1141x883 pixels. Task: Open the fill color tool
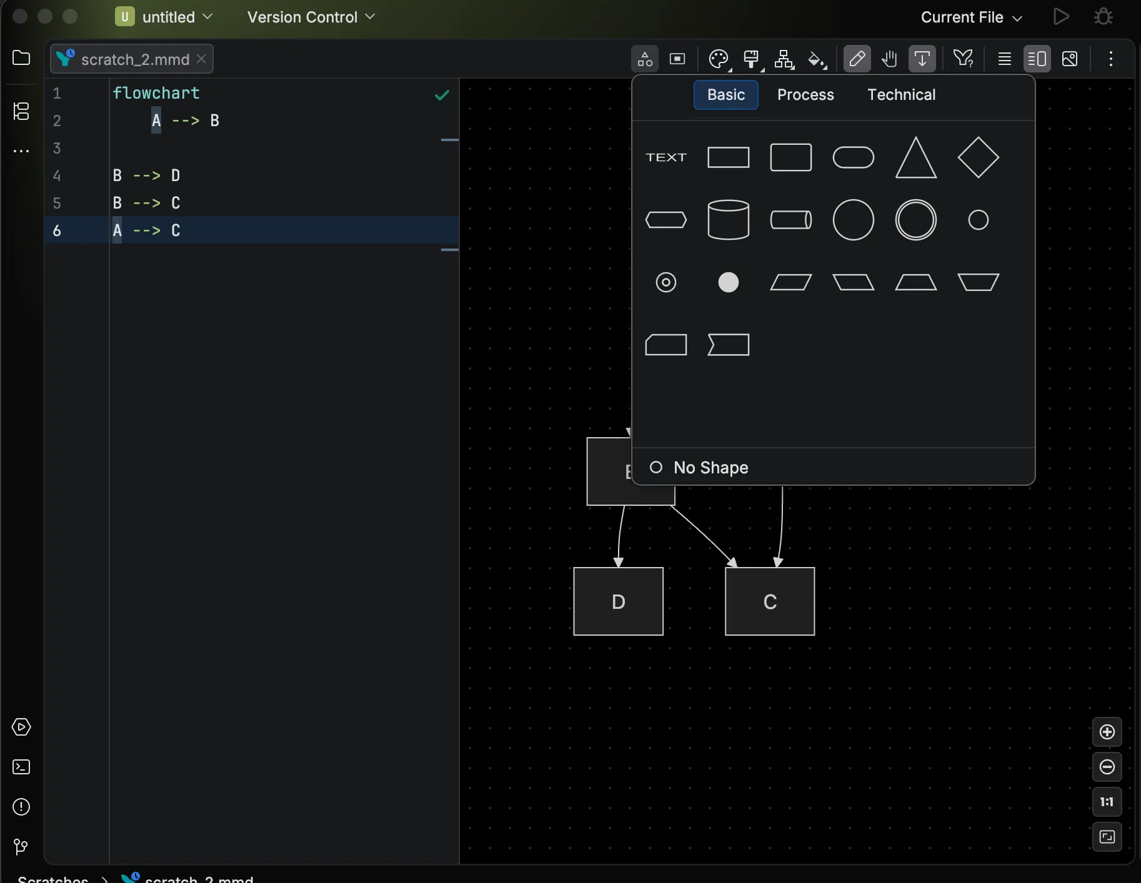click(x=817, y=59)
